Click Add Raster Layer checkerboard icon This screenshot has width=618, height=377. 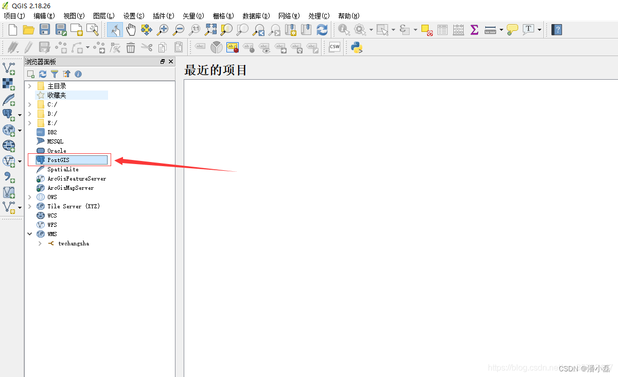click(9, 84)
